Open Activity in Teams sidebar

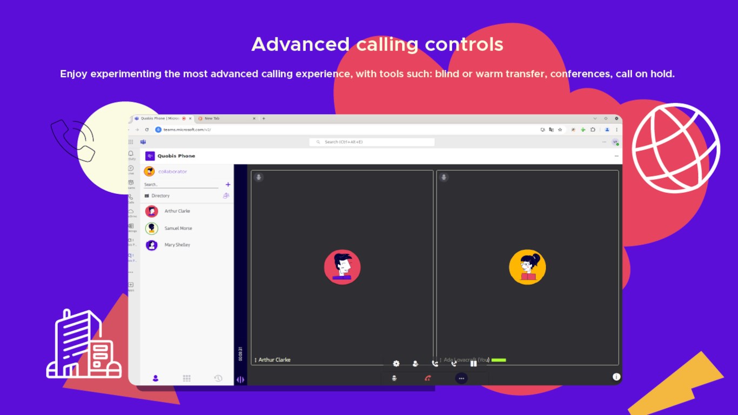pos(131,155)
